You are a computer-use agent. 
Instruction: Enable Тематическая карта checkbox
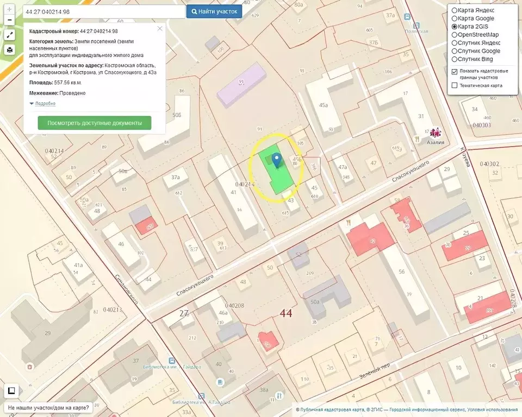point(455,85)
